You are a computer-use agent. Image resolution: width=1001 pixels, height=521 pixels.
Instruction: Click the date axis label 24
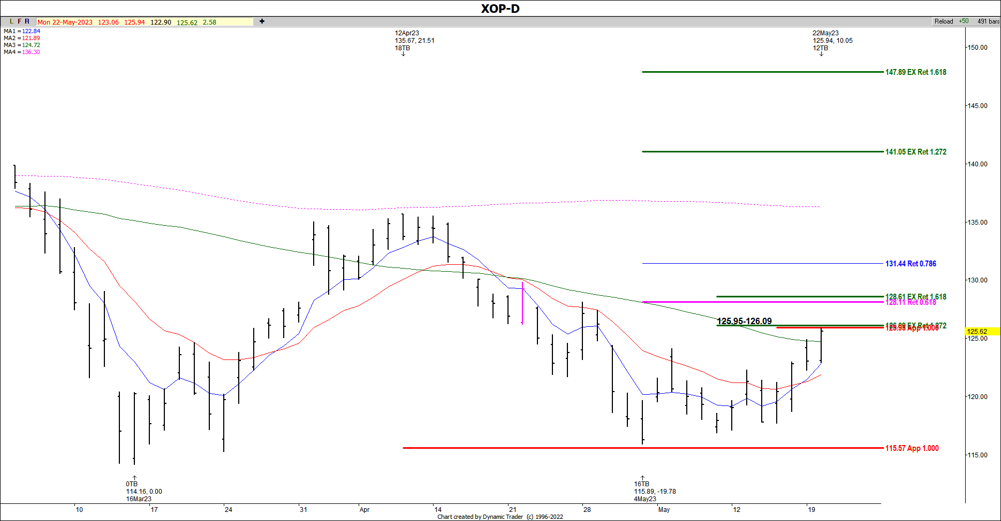click(229, 510)
